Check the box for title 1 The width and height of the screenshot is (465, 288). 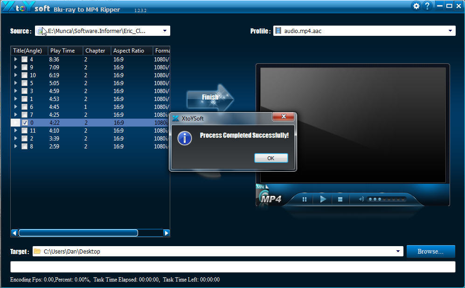[24, 99]
